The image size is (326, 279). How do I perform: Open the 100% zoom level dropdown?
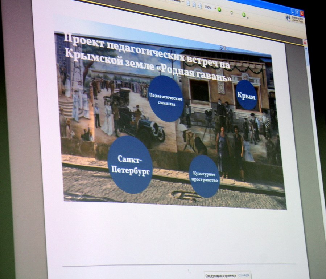(215, 9)
